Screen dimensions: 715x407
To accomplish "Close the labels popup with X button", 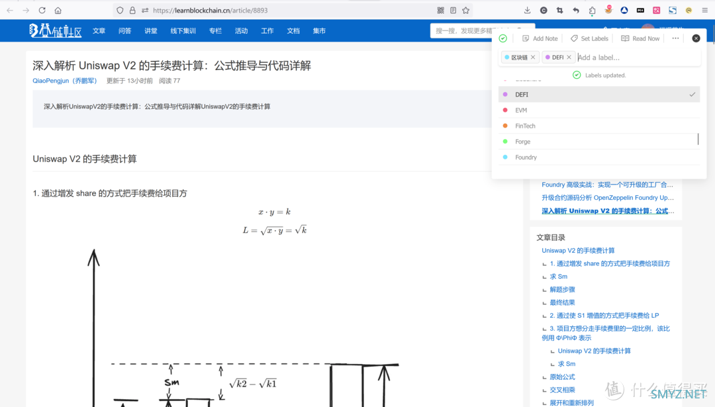I will tap(696, 39).
